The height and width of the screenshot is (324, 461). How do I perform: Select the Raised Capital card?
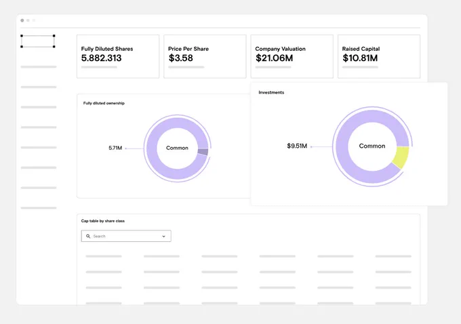379,56
